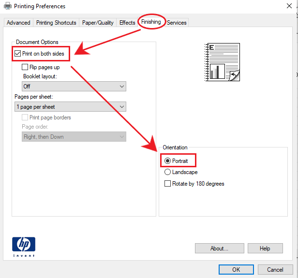Confirm settings with the OK button

tap(236, 270)
